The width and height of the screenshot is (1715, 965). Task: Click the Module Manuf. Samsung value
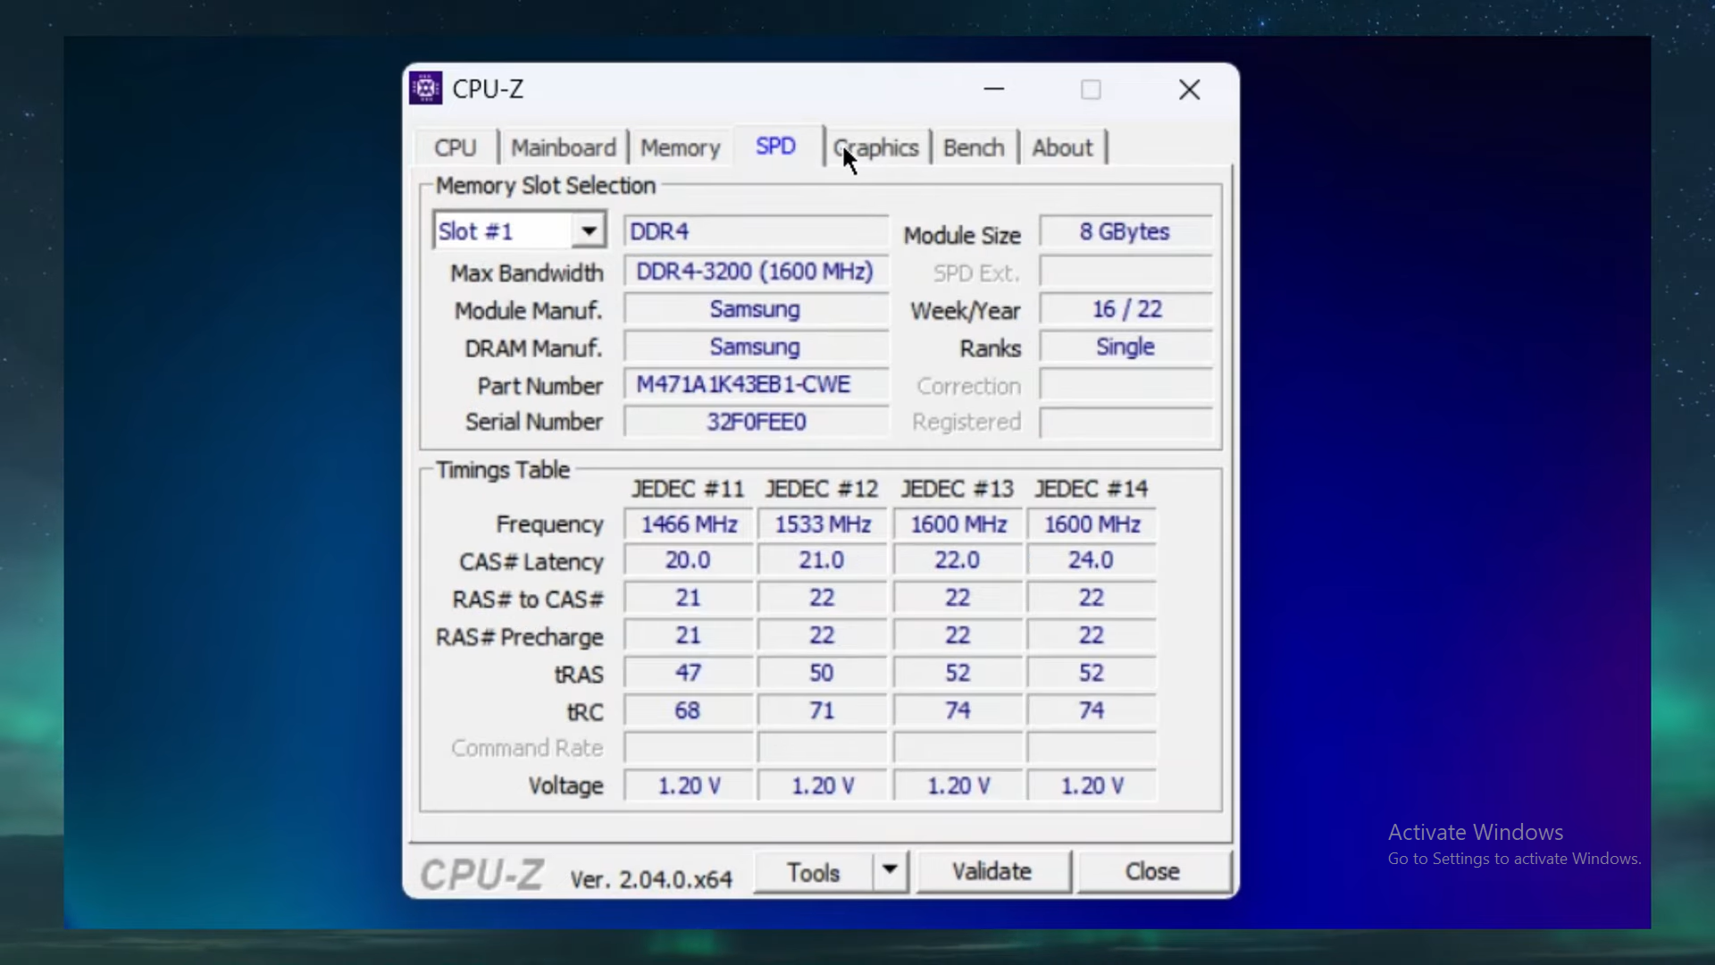coord(756,309)
